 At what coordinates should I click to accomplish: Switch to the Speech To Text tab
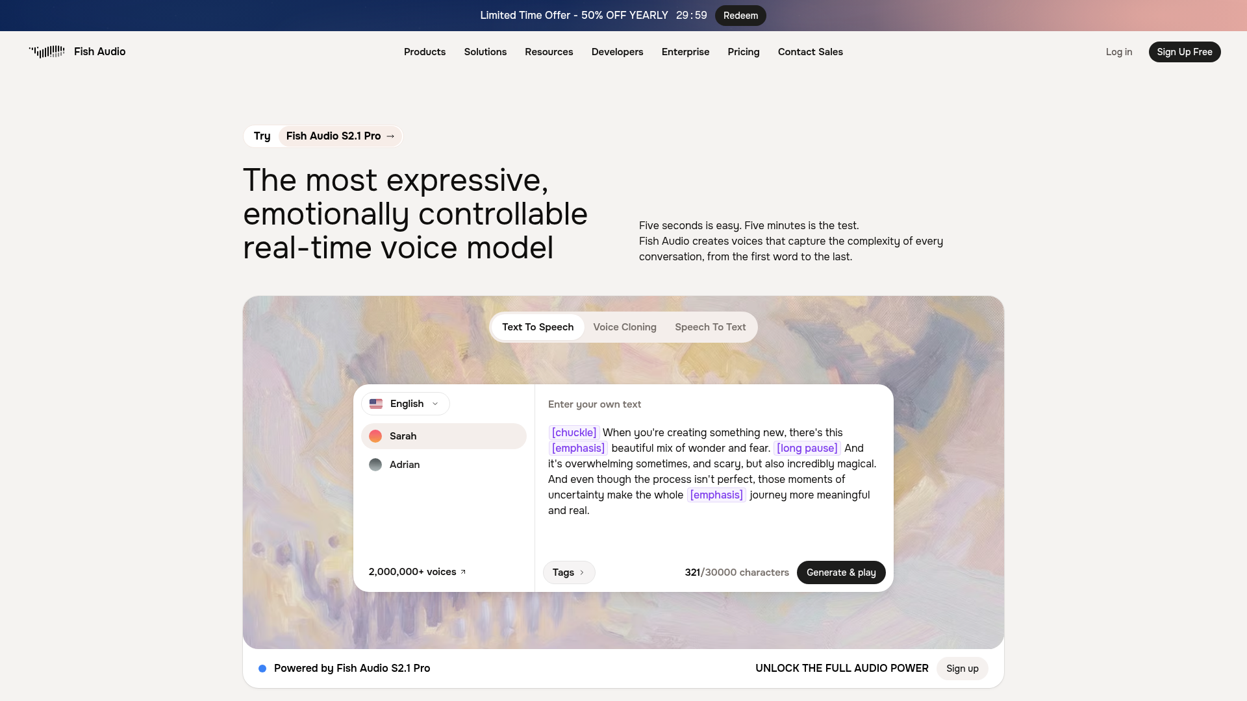[x=711, y=327]
